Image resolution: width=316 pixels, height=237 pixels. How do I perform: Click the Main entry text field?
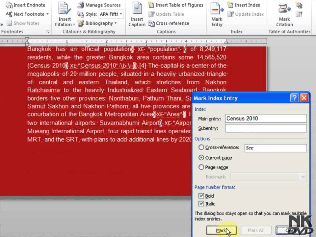[x=266, y=118]
